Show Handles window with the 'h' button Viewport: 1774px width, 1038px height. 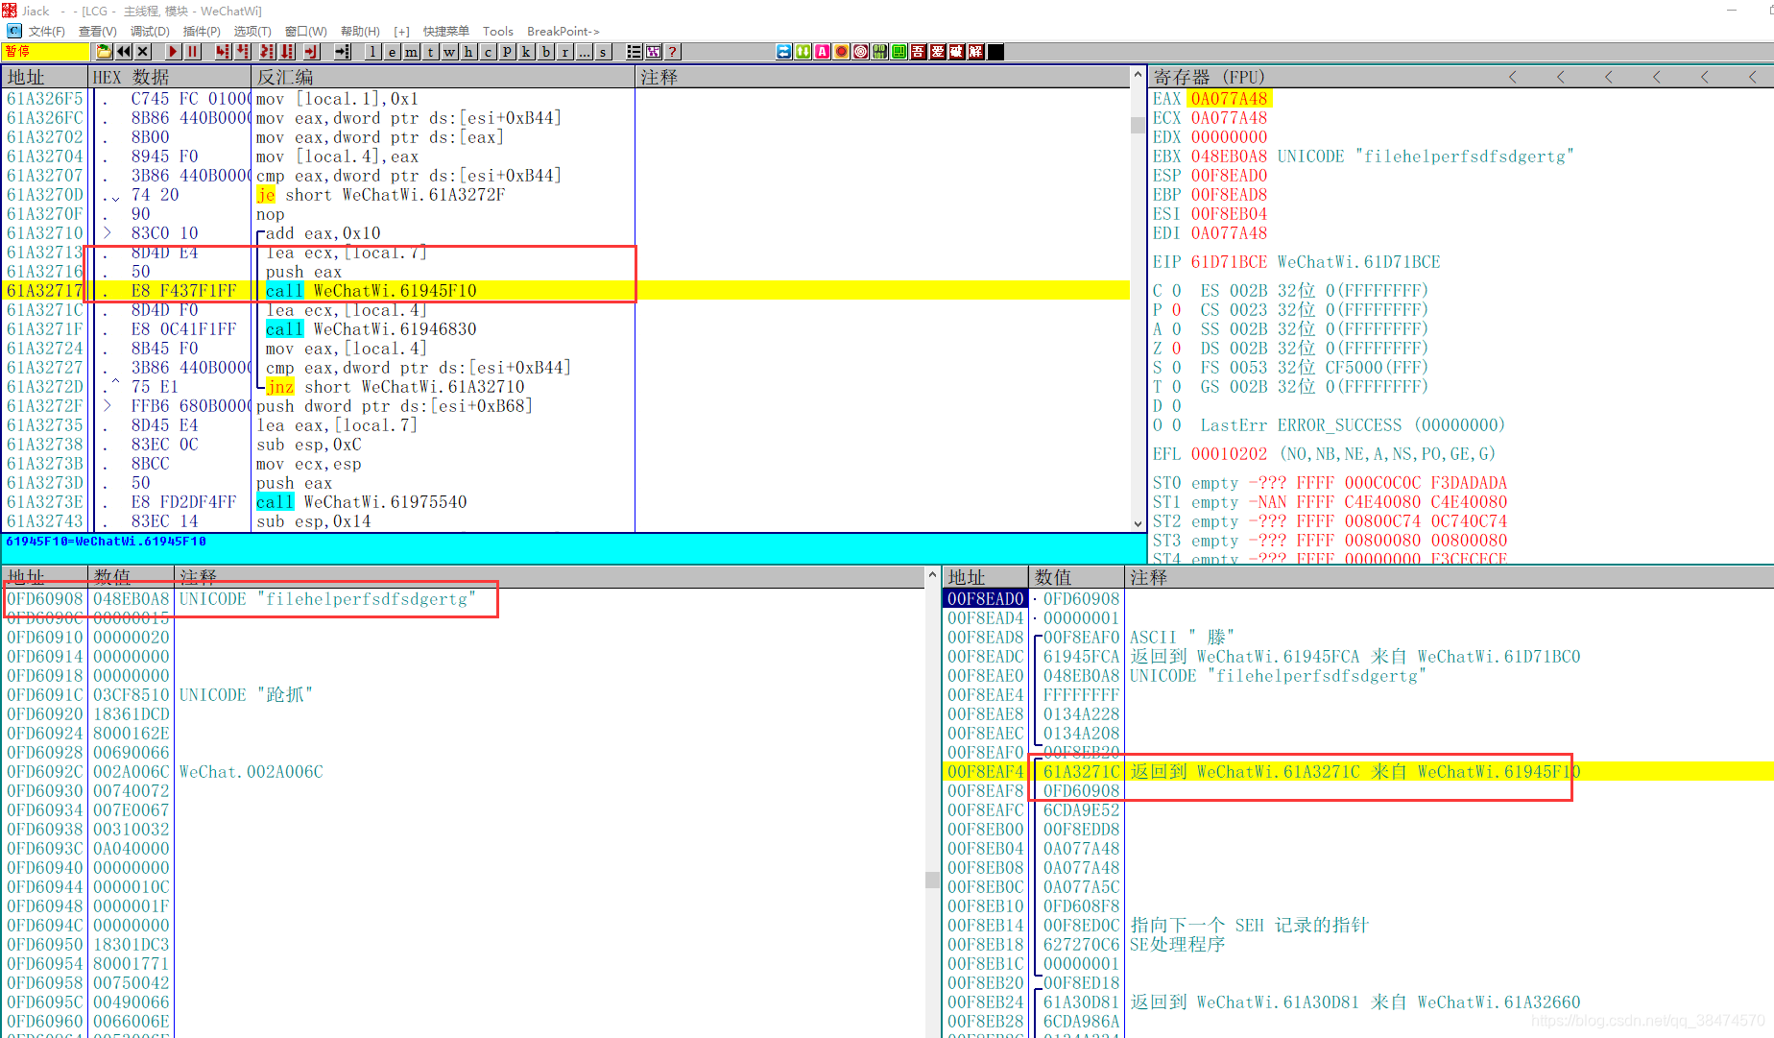[468, 52]
